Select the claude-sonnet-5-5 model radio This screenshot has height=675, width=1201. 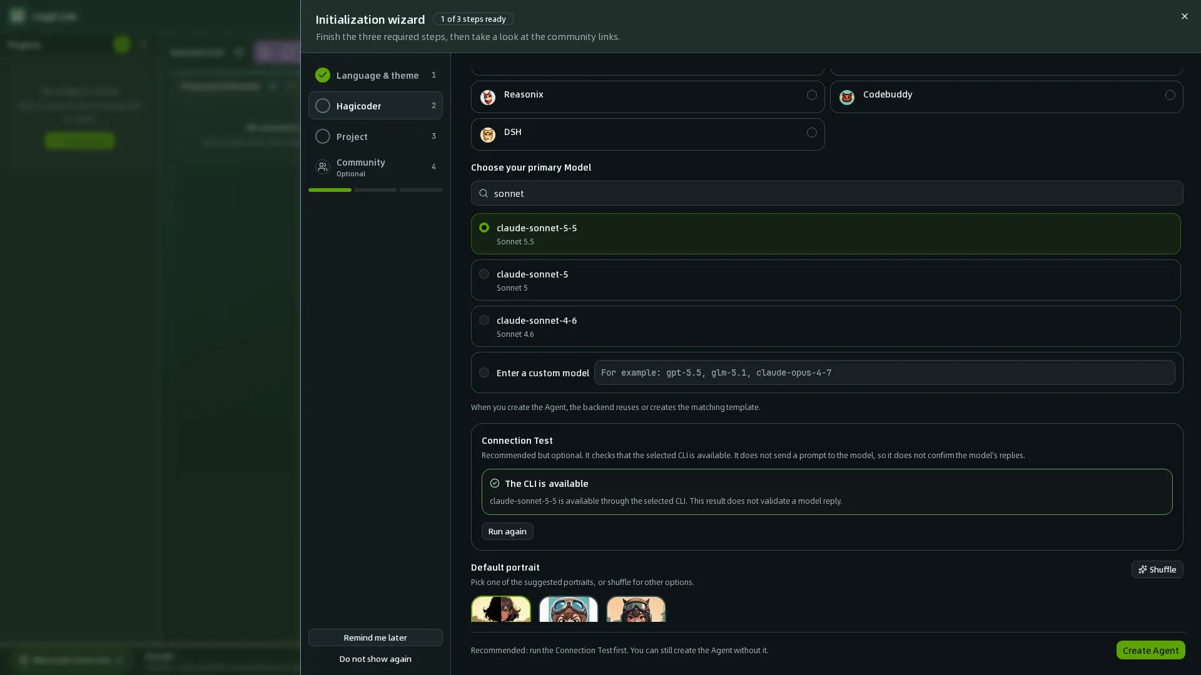[x=484, y=227]
